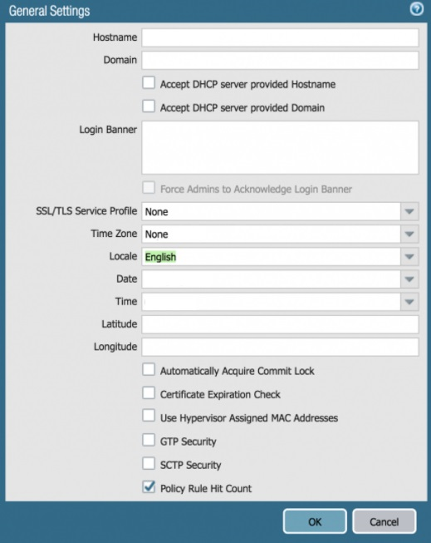
Task: Click inside the Login Banner text area
Action: pos(280,147)
